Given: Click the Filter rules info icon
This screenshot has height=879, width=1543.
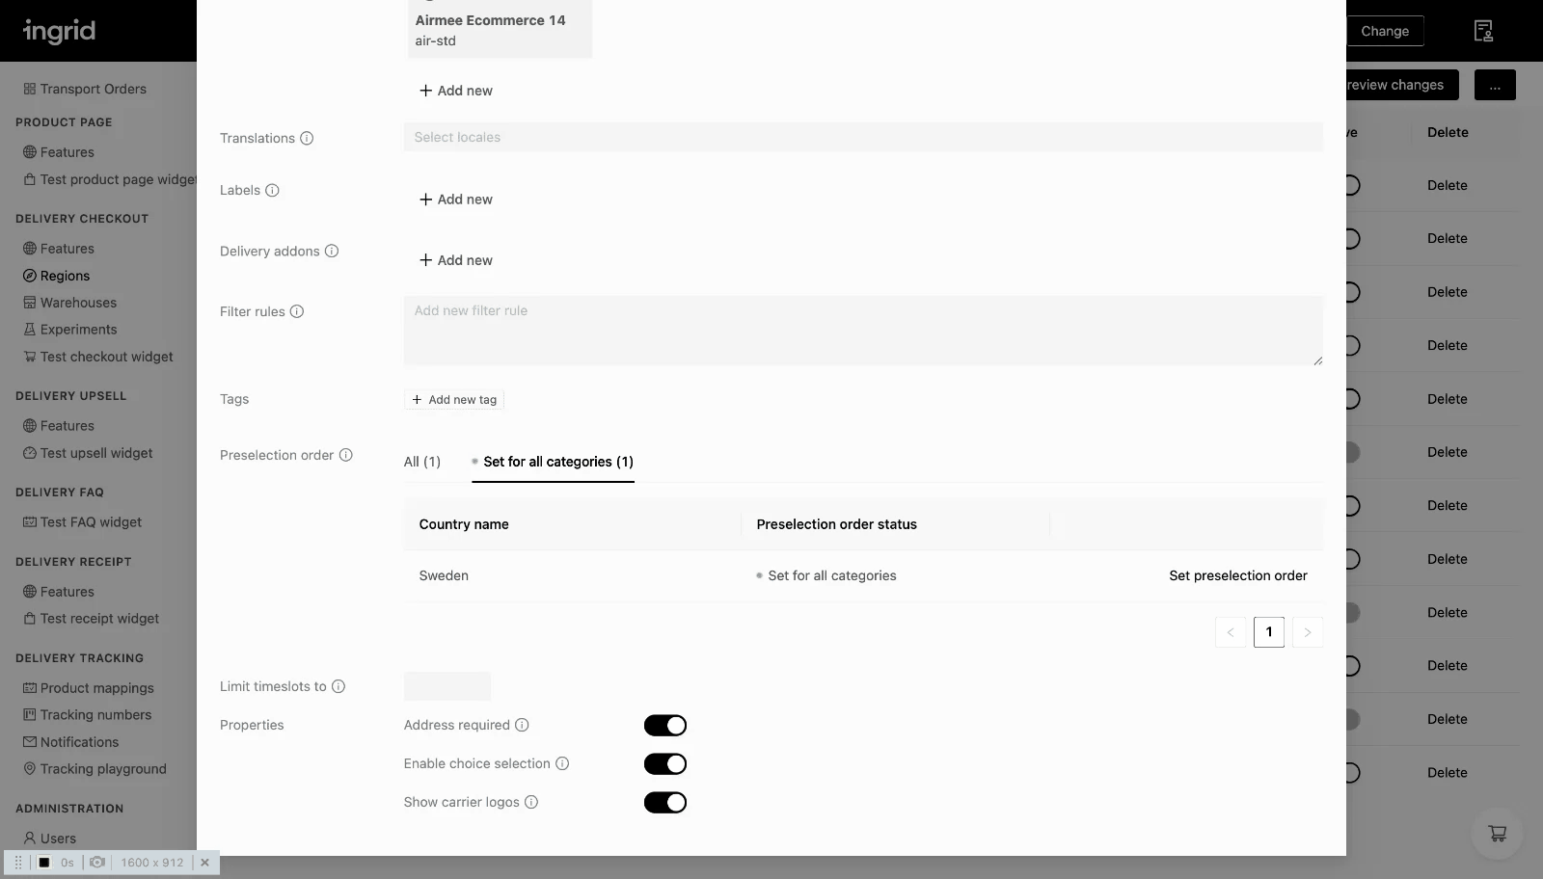Looking at the screenshot, I should coord(297,311).
